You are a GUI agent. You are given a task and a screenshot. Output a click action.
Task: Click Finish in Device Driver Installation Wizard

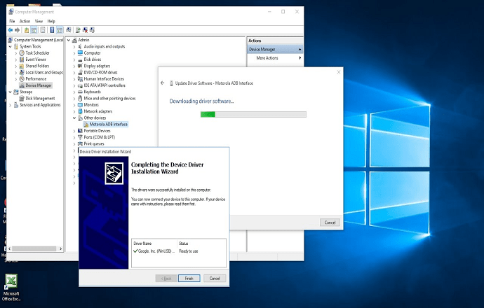(189, 278)
